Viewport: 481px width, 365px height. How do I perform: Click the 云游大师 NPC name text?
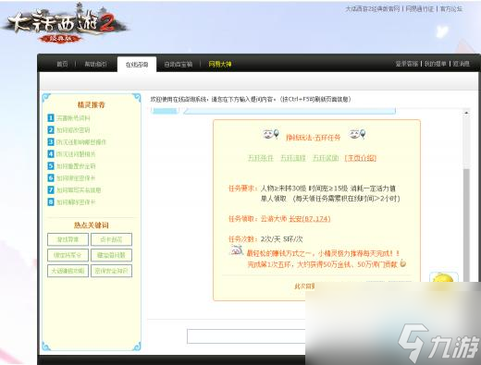(274, 219)
